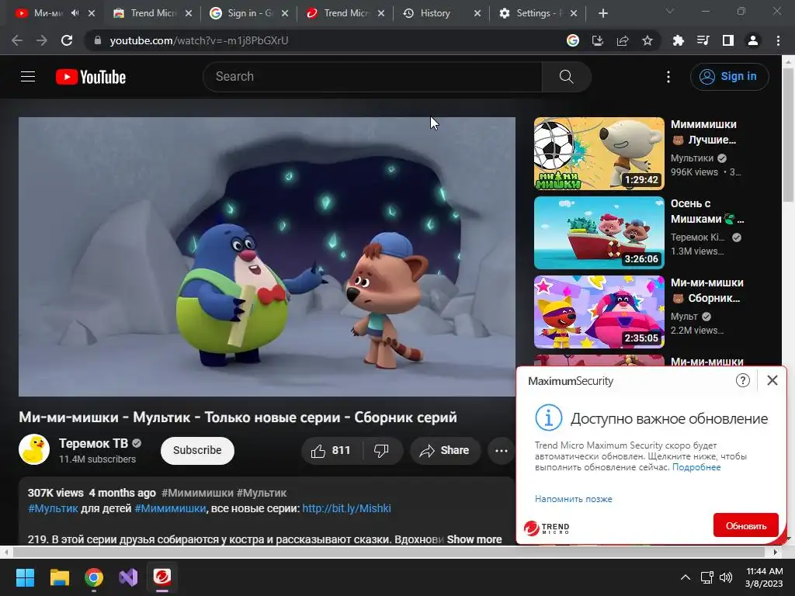The image size is (795, 596).
Task: Open network icon in system tray
Action: (706, 577)
